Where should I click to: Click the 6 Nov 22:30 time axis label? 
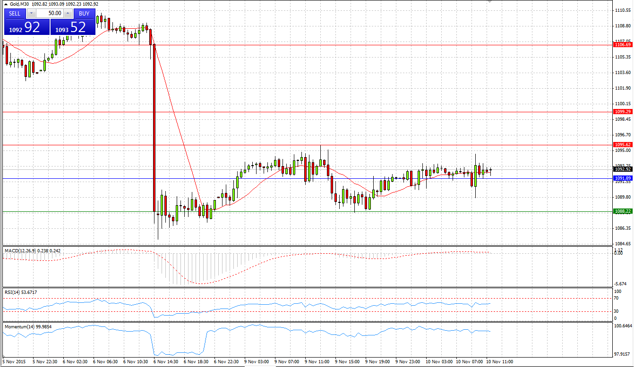pos(226,362)
